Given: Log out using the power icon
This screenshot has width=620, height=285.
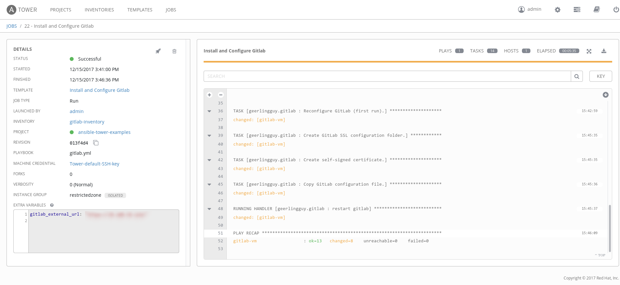Looking at the screenshot, I should click(x=616, y=10).
